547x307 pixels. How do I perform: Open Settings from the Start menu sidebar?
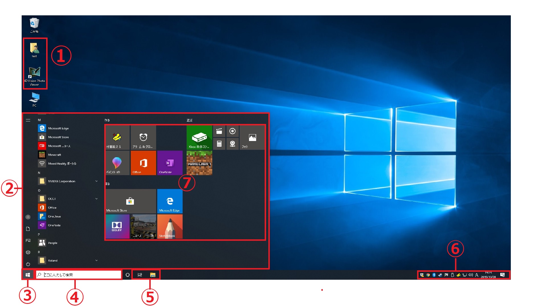28,252
